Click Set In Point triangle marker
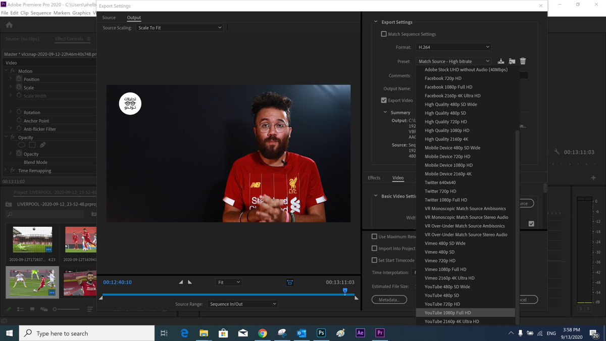 pyautogui.click(x=181, y=282)
